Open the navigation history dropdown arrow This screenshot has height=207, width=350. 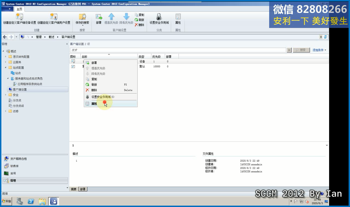16,37
